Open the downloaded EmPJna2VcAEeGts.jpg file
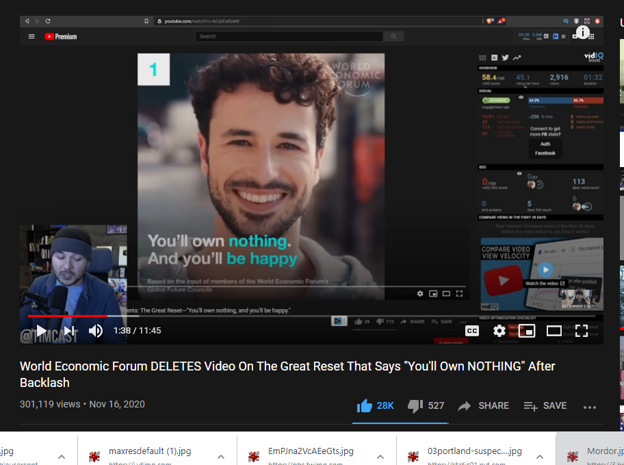The width and height of the screenshot is (624, 465). point(311,451)
